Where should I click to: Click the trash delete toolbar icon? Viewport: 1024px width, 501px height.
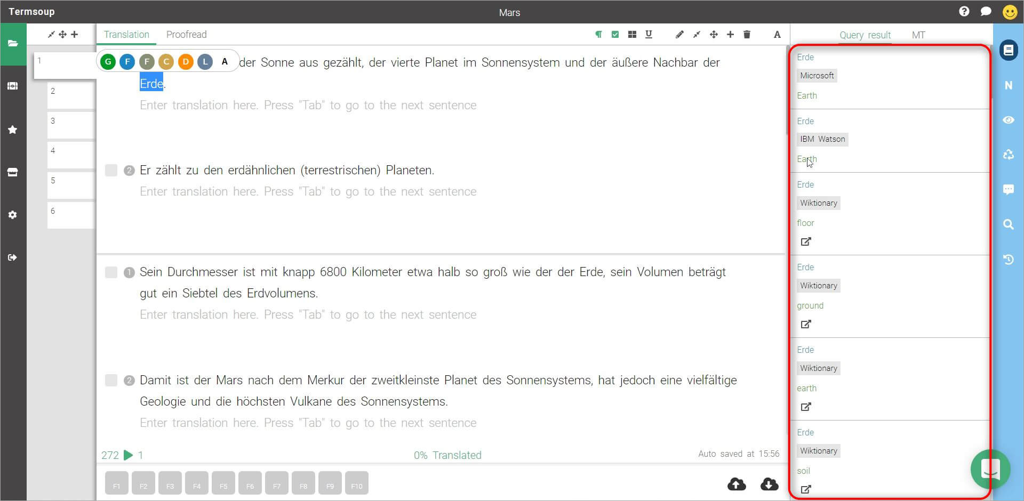[x=747, y=35]
